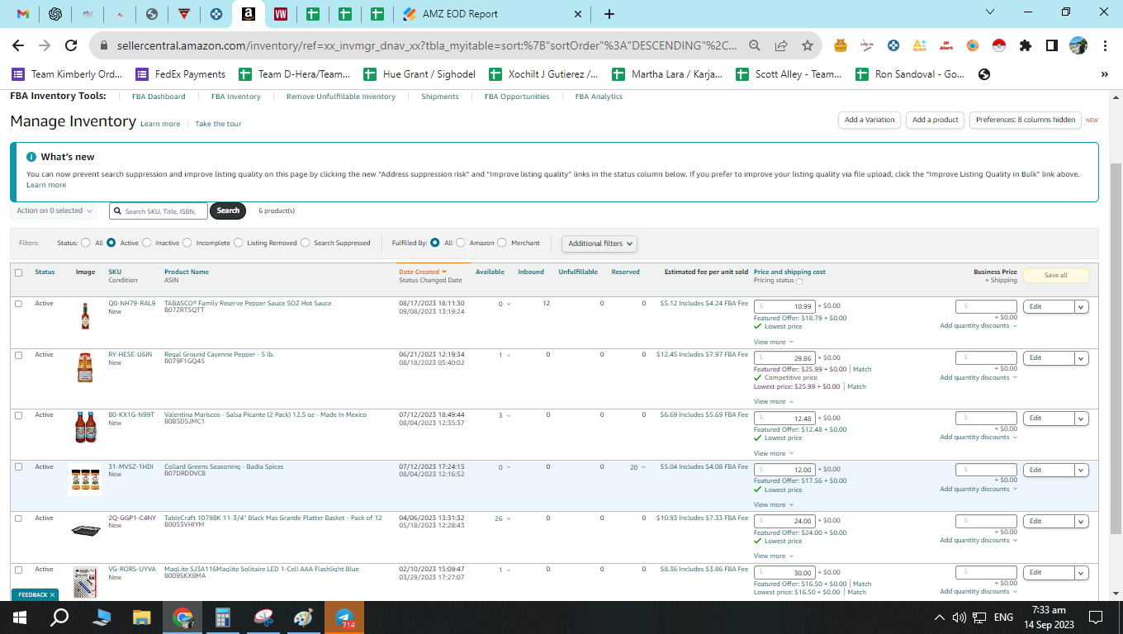Toggle the select-all checkbox in table header
This screenshot has height=634, width=1123.
tap(18, 272)
